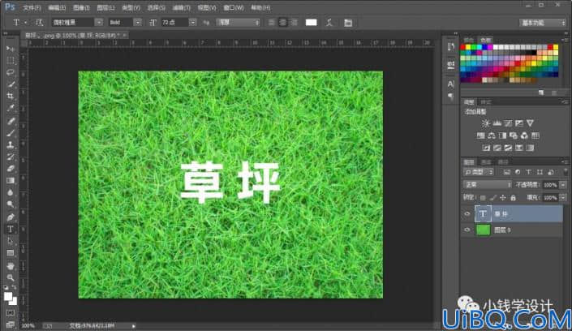The image size is (572, 331).
Task: Select the Brush tool
Action: [11, 133]
